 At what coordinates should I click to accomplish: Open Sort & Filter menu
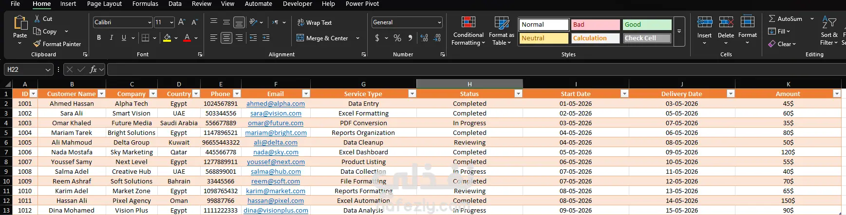tap(829, 31)
